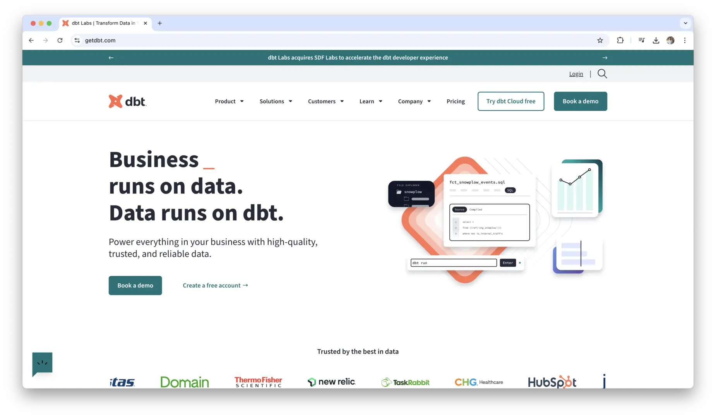Expand the Product dropdown menu
Screen dimensions: 716x418
[x=229, y=101]
